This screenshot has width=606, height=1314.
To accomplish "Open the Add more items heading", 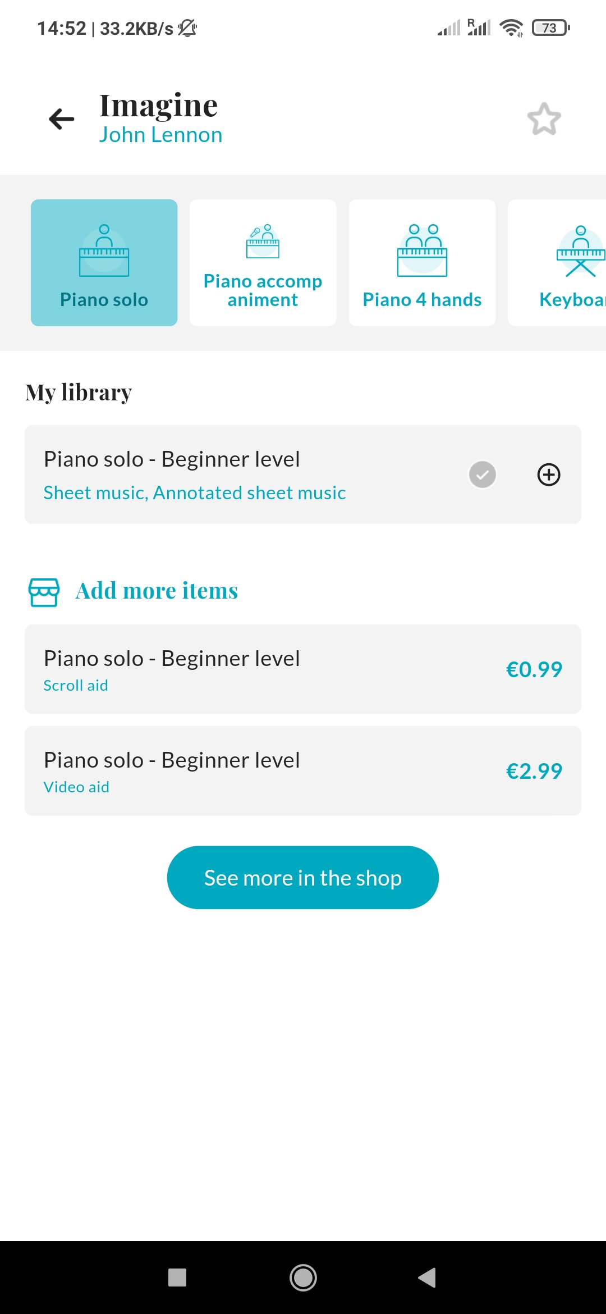I will [x=157, y=591].
